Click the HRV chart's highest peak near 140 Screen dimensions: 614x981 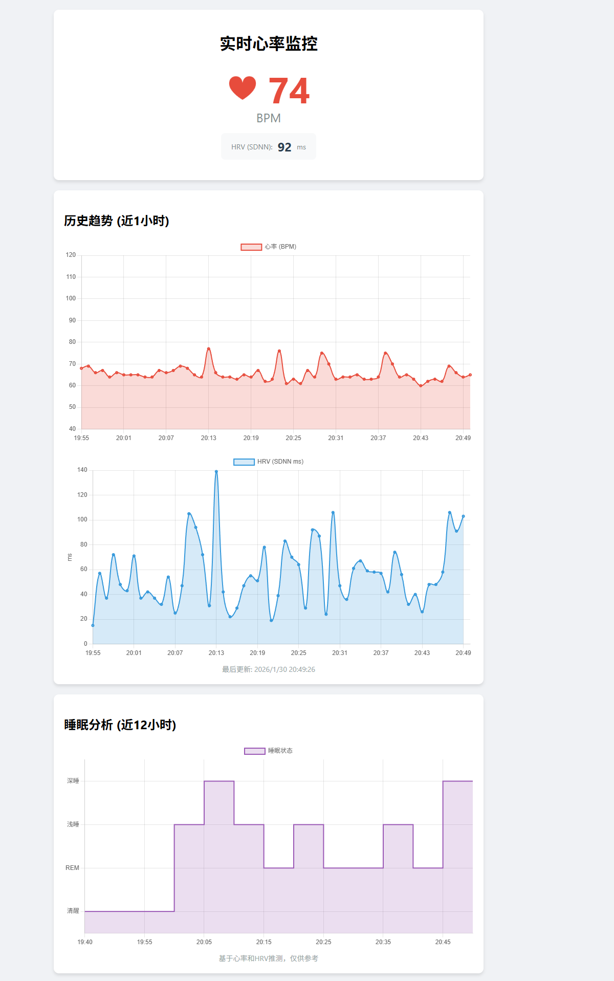point(216,471)
